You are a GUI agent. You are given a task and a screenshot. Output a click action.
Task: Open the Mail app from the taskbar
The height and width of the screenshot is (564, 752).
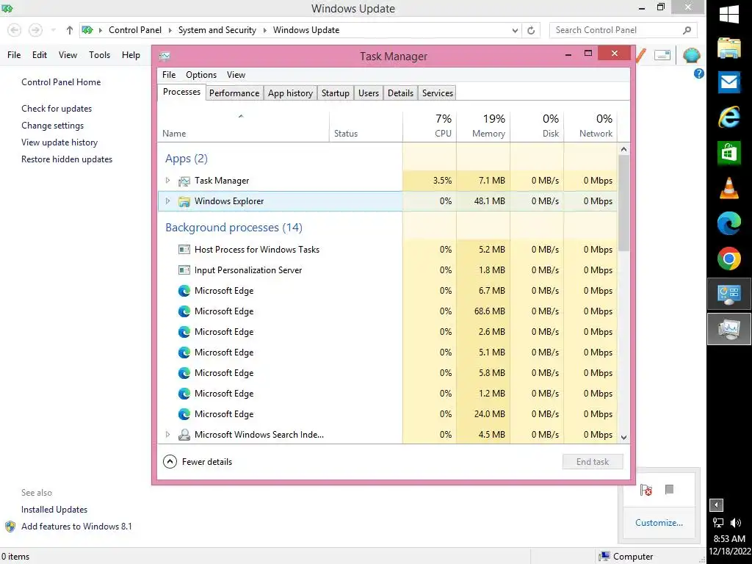729,82
